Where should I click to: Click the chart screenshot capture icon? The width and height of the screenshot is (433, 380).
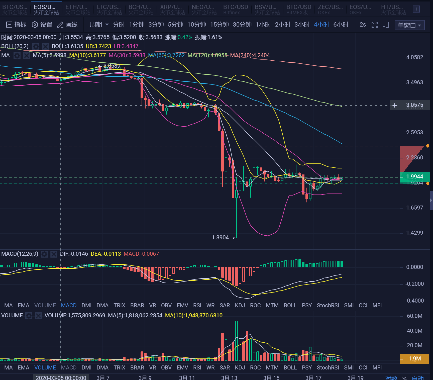coord(385,25)
